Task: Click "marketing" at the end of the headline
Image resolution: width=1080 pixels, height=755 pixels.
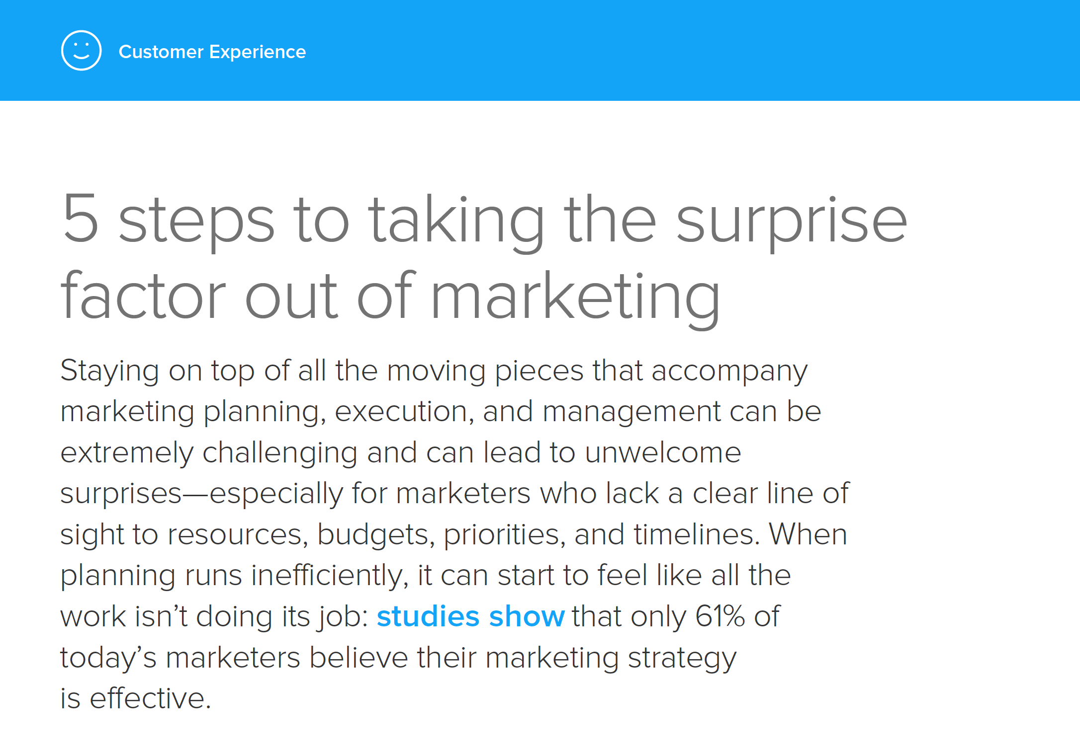Action: [x=575, y=299]
